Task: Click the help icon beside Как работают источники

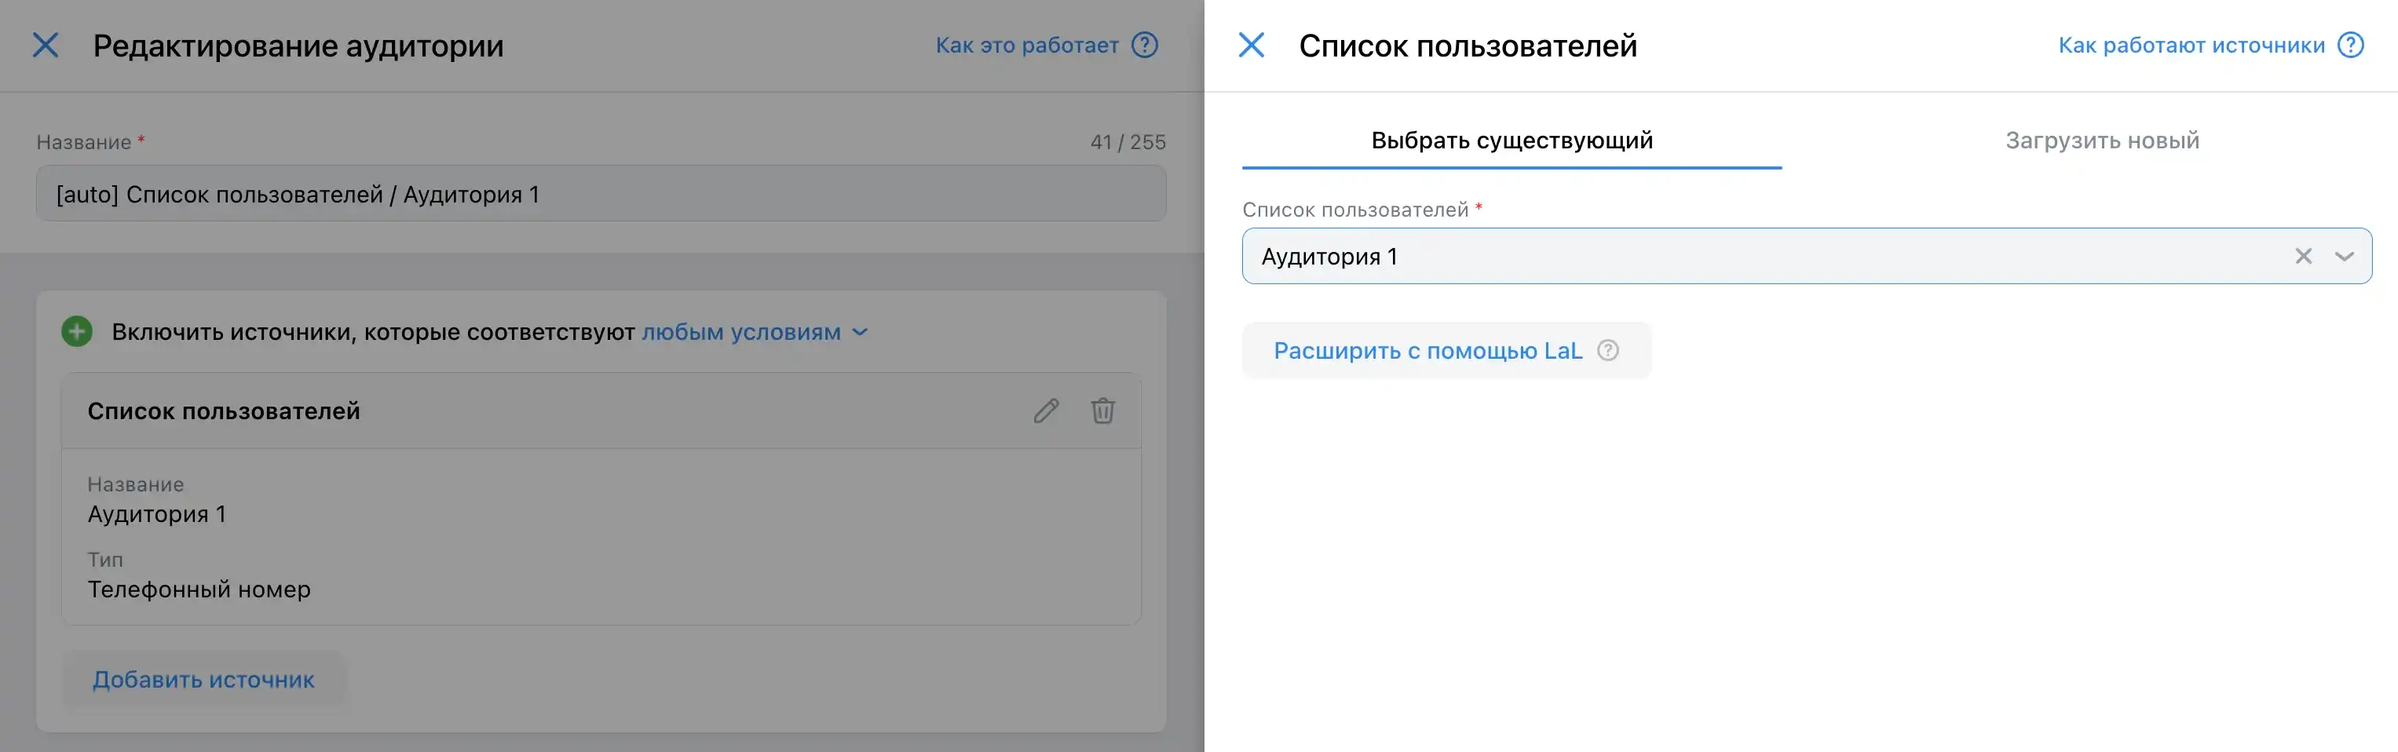Action: click(x=2351, y=45)
